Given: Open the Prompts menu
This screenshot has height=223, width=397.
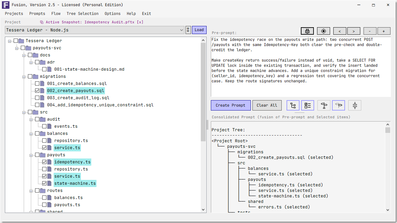Looking at the screenshot, I should (37, 14).
